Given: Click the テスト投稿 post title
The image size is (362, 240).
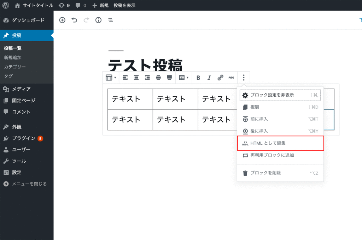Looking at the screenshot, I should (145, 65).
